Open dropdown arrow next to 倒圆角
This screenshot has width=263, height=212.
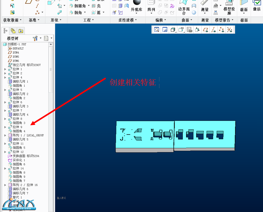(89, 5)
